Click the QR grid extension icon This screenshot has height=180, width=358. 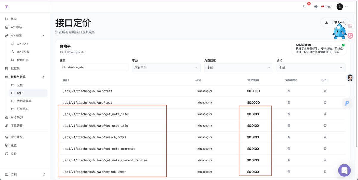(x=350, y=26)
